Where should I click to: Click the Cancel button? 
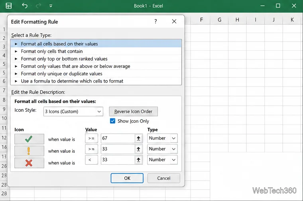coord(164,178)
